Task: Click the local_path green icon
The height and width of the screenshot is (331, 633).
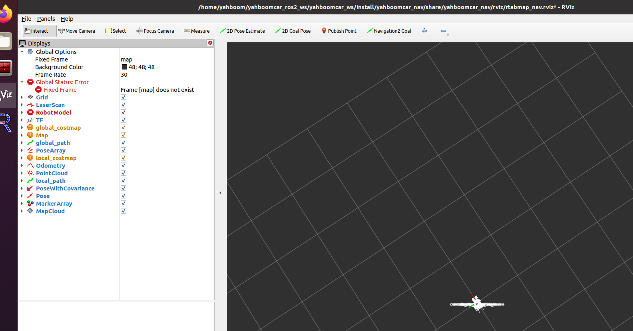Action: tap(30, 180)
